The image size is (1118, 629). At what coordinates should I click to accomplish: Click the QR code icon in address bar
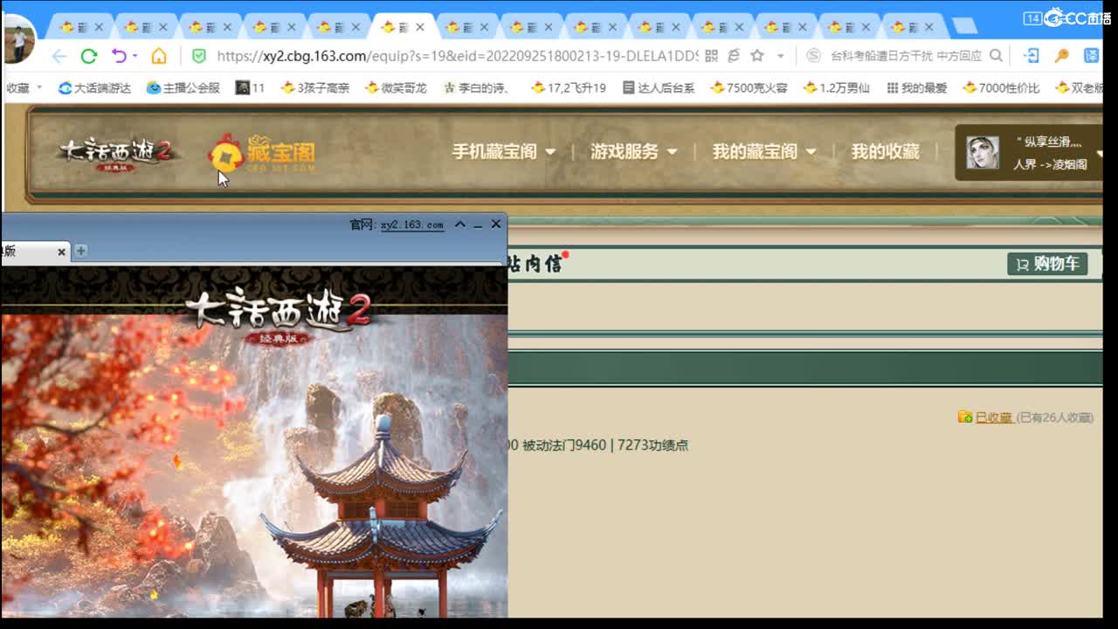(x=711, y=56)
